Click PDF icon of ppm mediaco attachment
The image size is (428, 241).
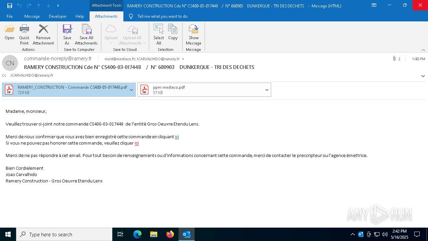coord(144,90)
